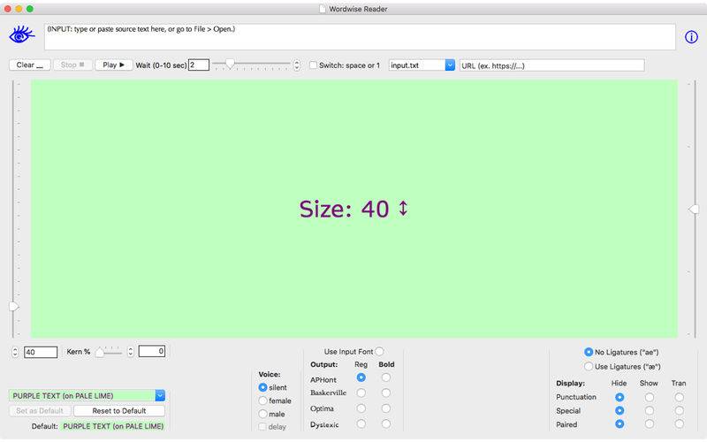Viewport: 707px width, 442px height.
Task: Click the URL entry field
Action: pyautogui.click(x=551, y=65)
